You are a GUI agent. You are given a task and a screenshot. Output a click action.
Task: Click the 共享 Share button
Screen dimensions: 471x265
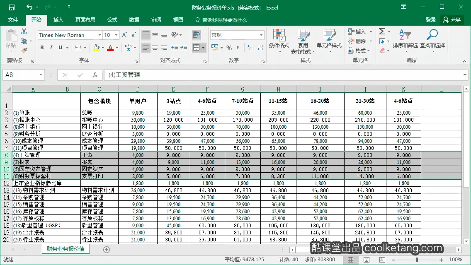pos(452,20)
